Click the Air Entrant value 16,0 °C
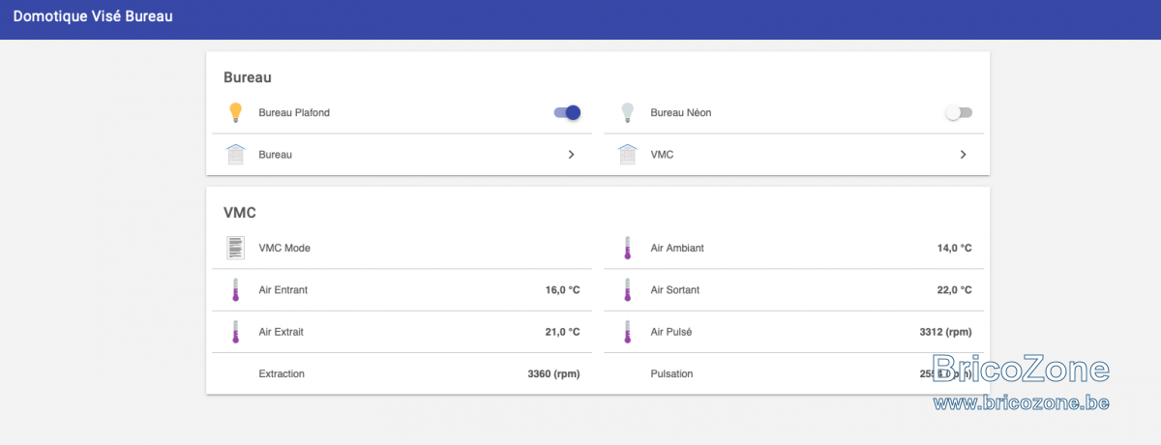 (x=562, y=290)
